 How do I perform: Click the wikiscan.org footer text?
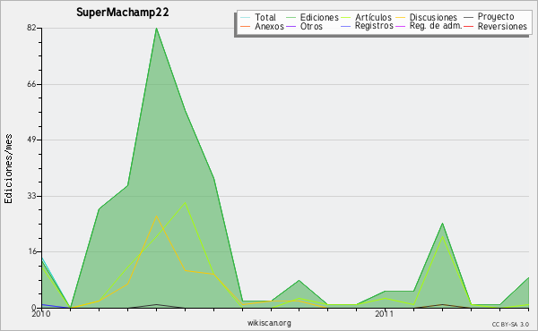[x=269, y=323]
